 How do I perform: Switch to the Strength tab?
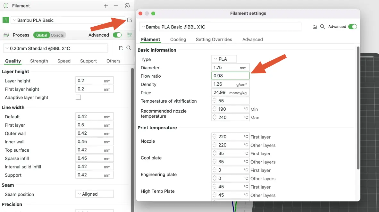coord(39,61)
